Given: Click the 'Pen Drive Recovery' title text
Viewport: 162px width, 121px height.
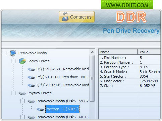Looking at the screenshot, I should [x=131, y=31].
